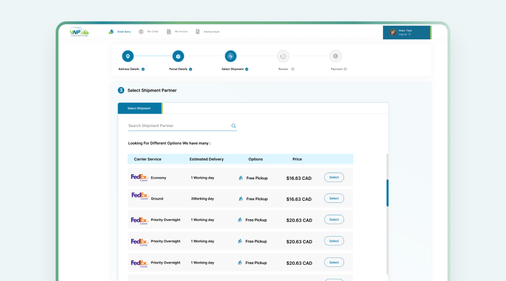Click the FedEx logo in Ground row

140,196
